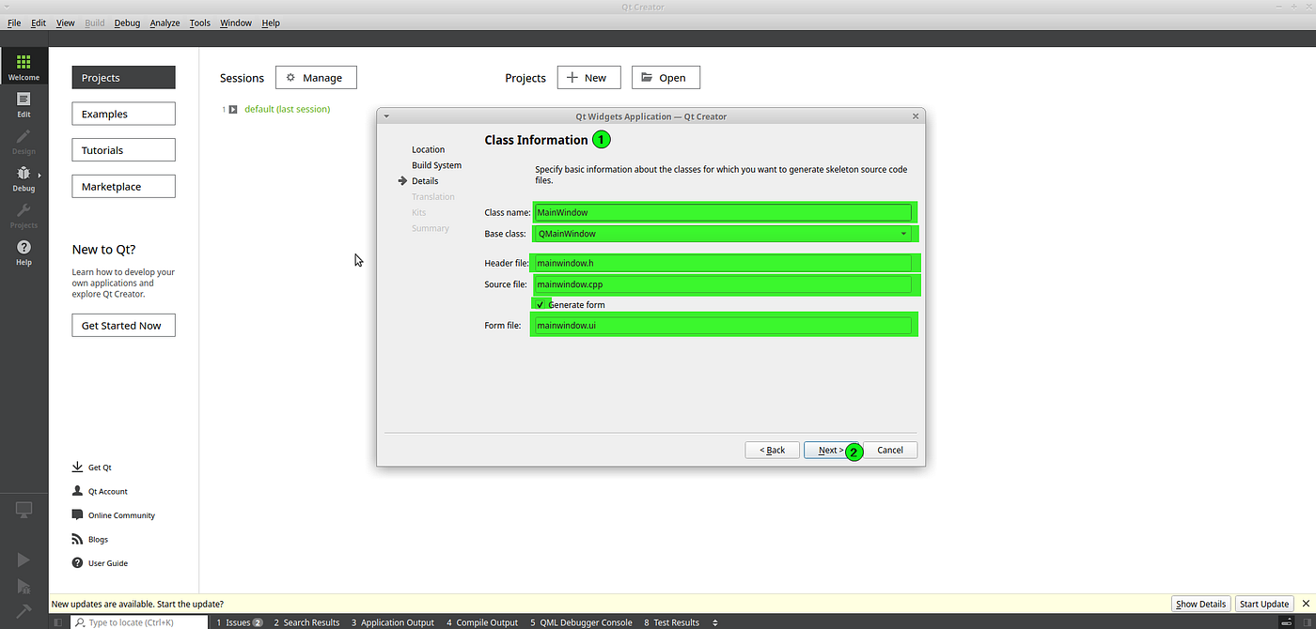The width and height of the screenshot is (1316, 629).
Task: Open the Debug mode
Action: coord(23,178)
